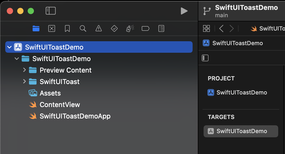Viewport: 285px width, 154px height.
Task: Expand the Preview Content folder
Action: (x=24, y=70)
